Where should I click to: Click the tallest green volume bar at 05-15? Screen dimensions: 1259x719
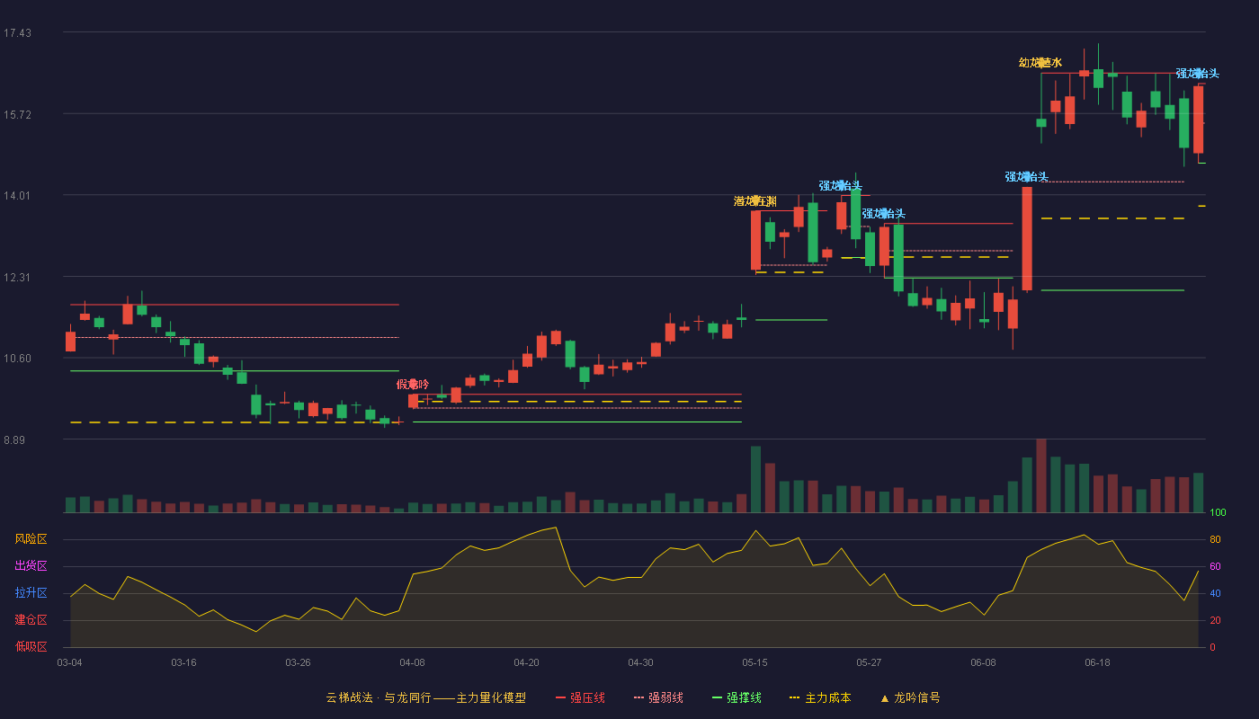click(755, 479)
